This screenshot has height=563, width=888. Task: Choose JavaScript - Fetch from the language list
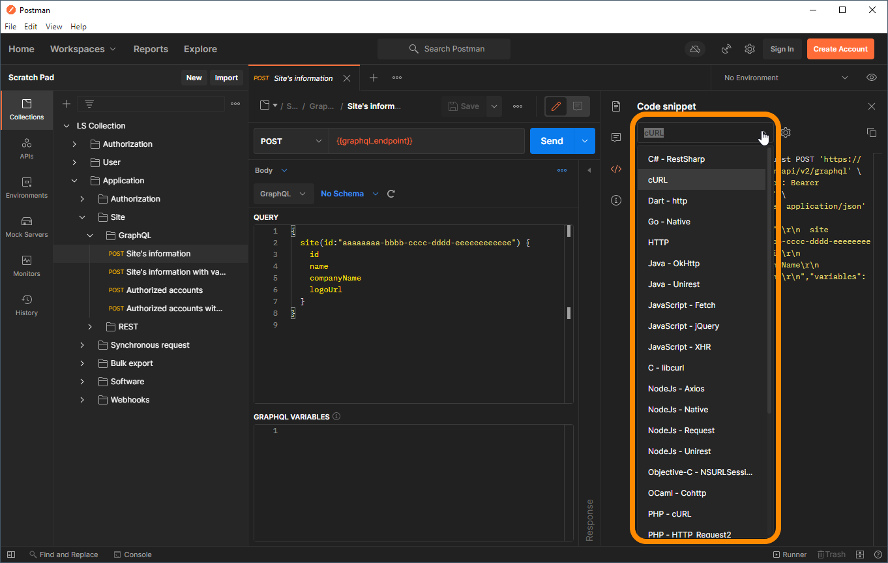coord(702,305)
